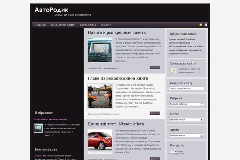240x160 pixels.
Task: Click the Комментарии sidebar heading
Action: click(46, 150)
